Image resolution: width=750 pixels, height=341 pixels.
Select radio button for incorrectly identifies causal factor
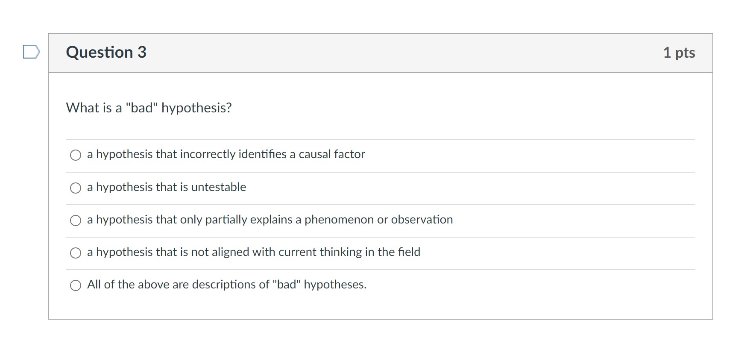[x=76, y=155]
